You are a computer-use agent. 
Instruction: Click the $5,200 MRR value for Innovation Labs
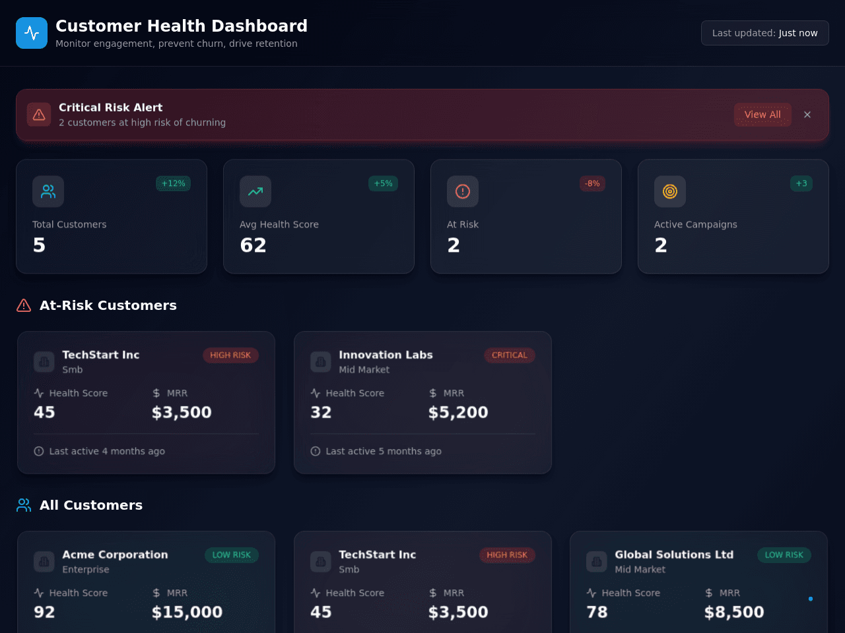pyautogui.click(x=458, y=412)
